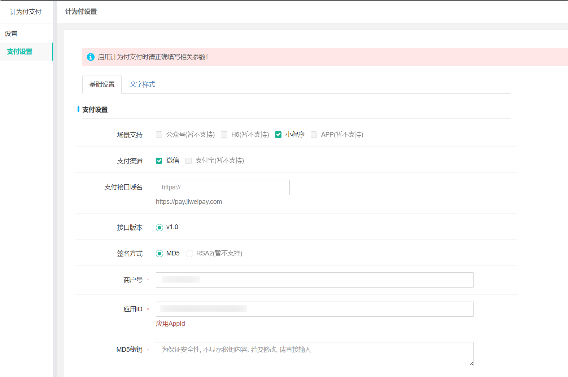Select the RSA2(暂不支持) radio option

pos(189,254)
